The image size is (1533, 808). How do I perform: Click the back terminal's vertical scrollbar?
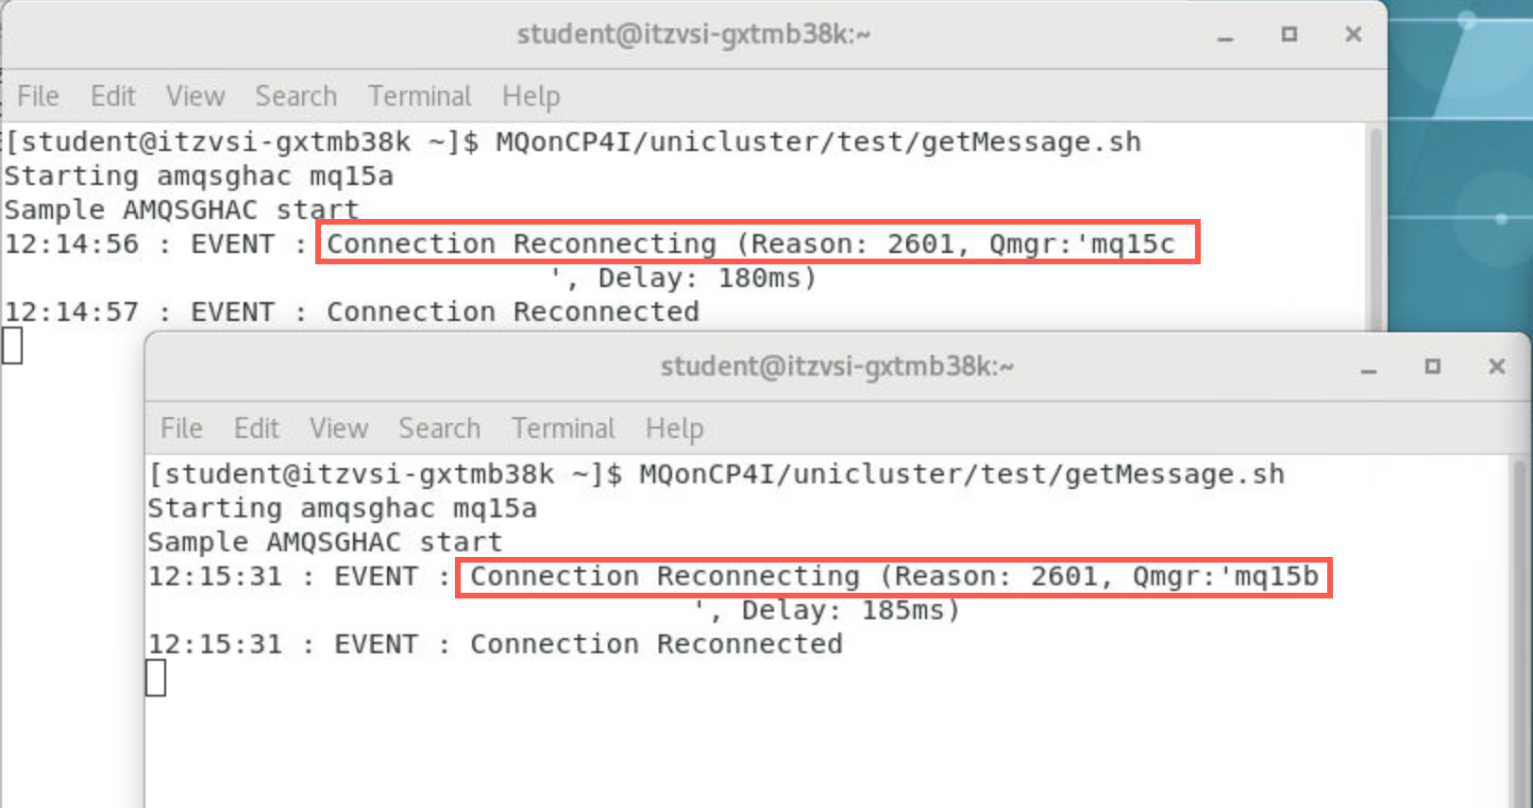(x=1375, y=227)
